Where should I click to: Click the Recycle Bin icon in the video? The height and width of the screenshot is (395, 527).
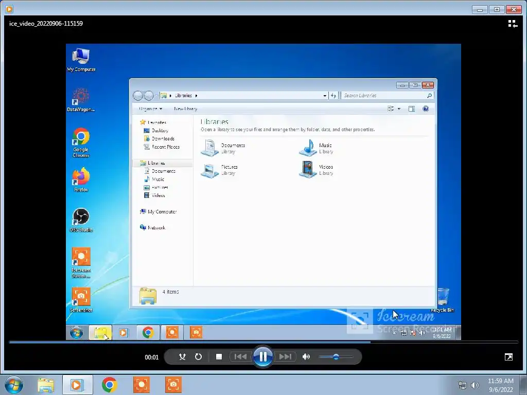point(442,300)
